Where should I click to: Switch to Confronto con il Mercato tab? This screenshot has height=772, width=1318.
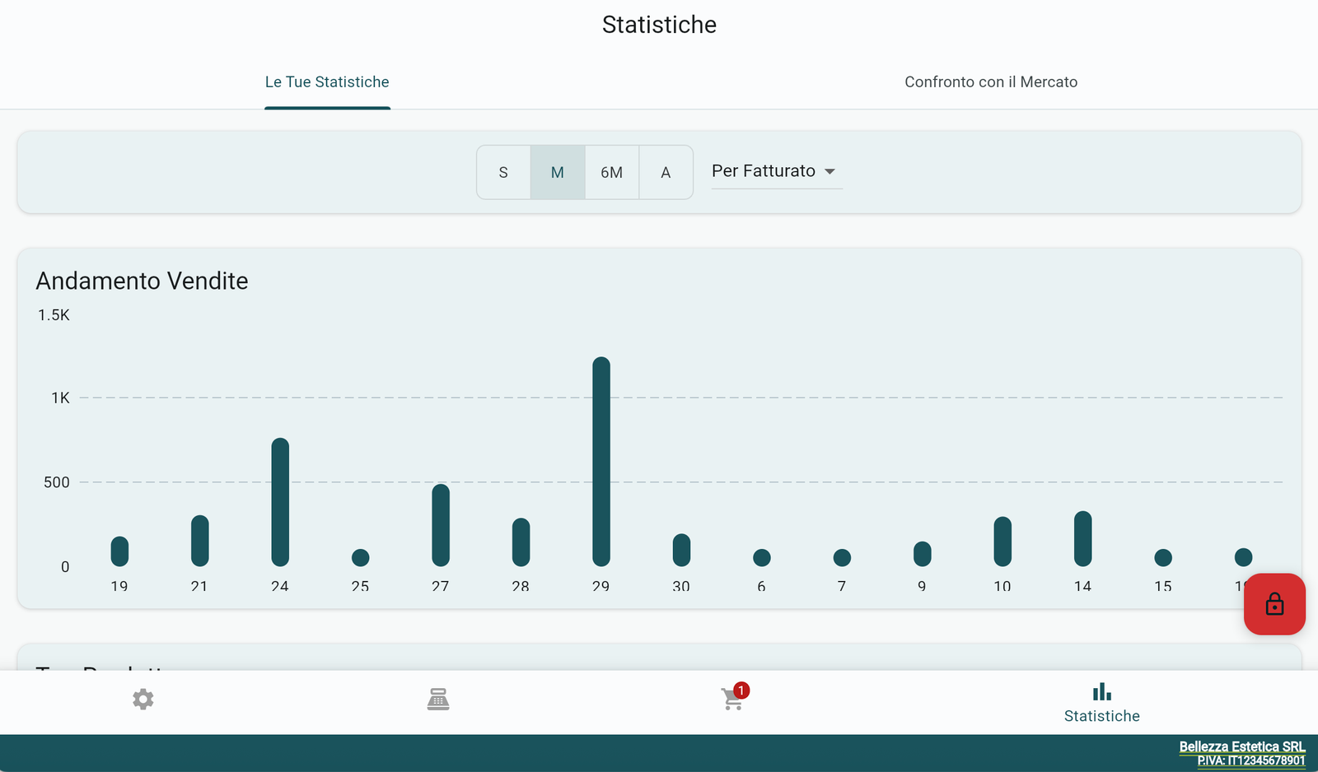(x=991, y=81)
